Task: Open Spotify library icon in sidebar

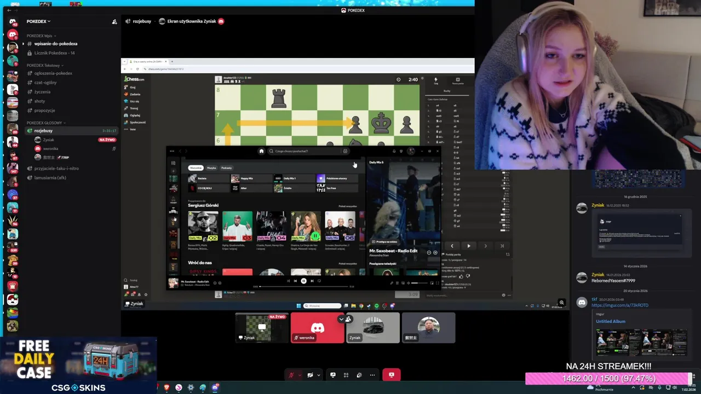Action: [x=173, y=163]
